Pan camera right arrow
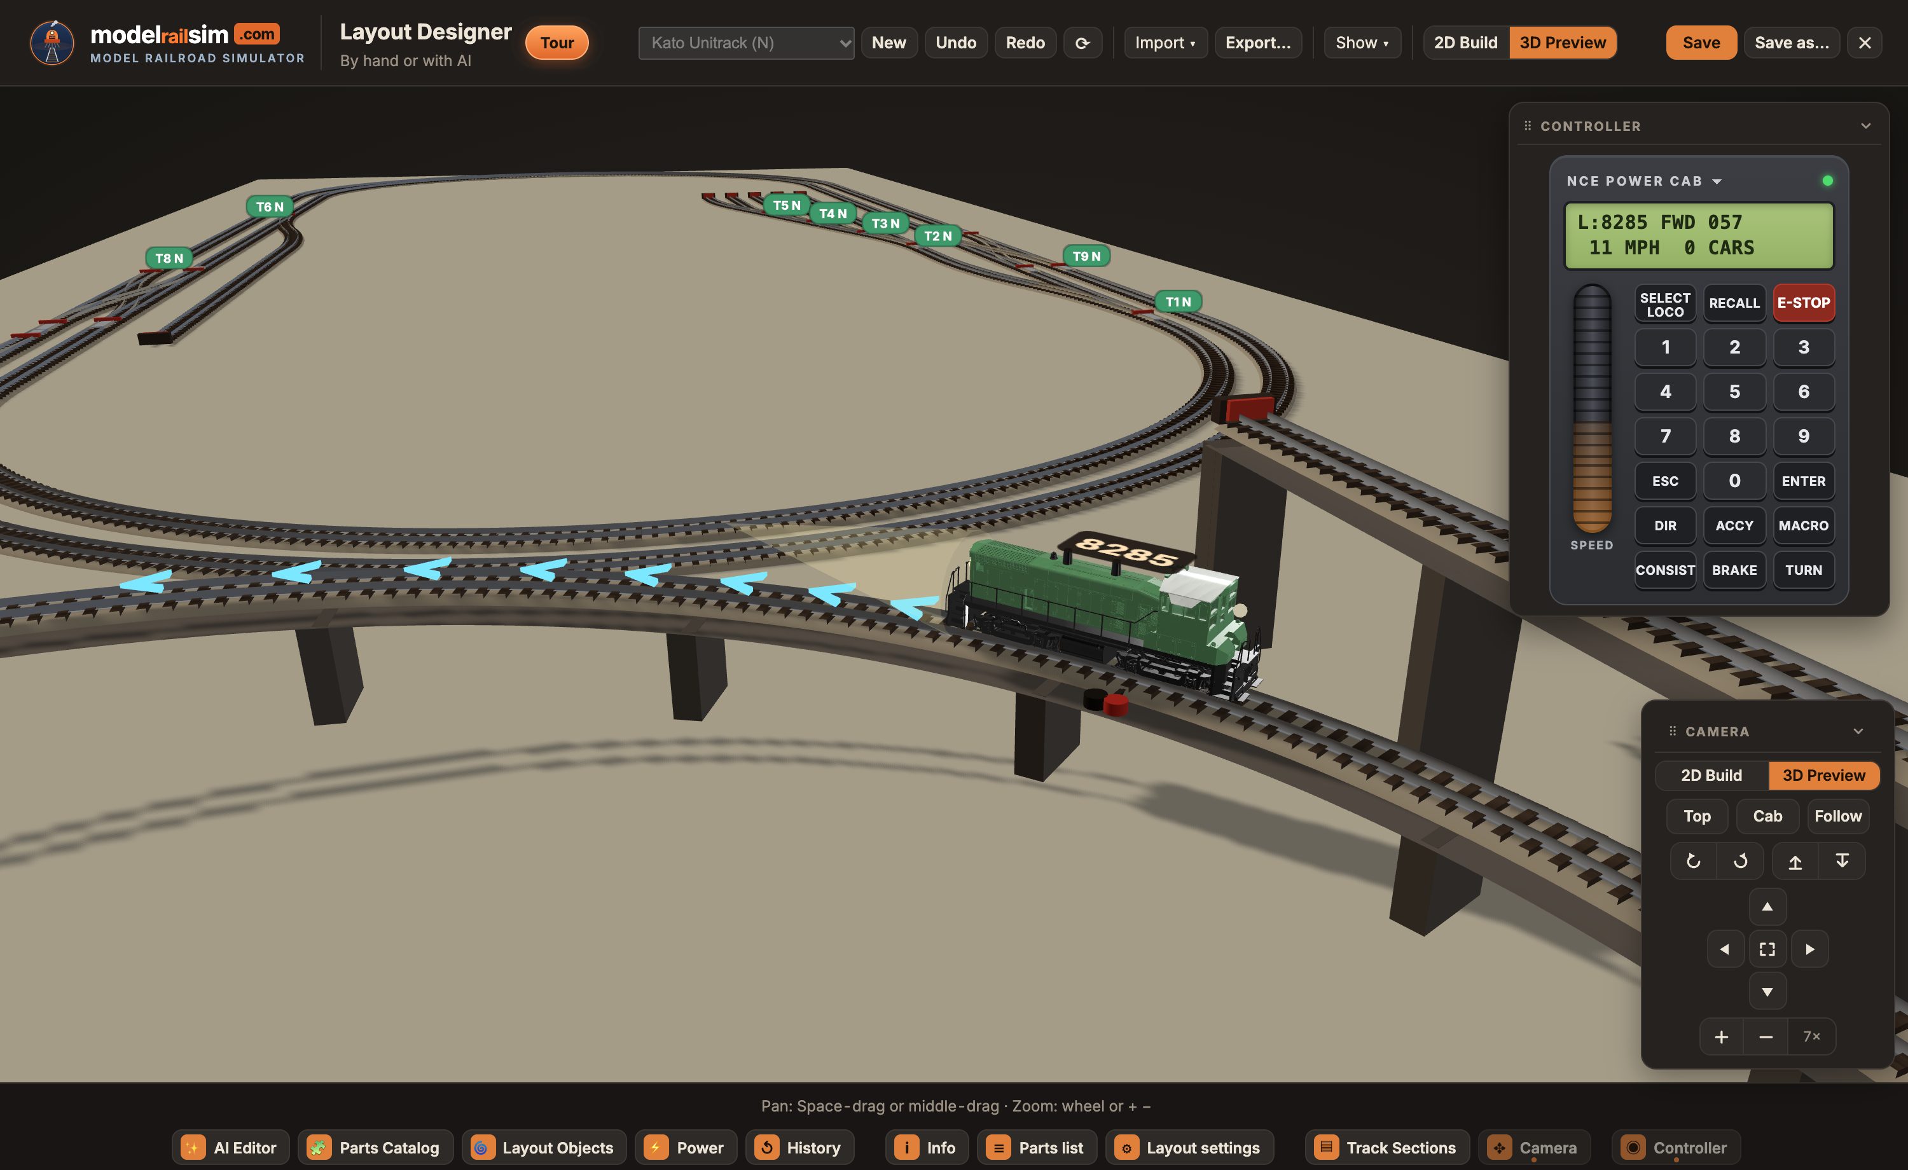This screenshot has height=1170, width=1908. (1809, 949)
